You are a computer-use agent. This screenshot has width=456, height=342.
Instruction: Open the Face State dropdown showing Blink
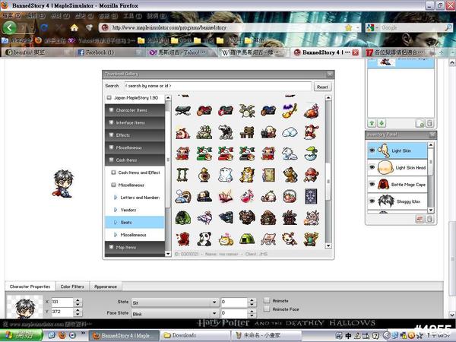coord(173,312)
